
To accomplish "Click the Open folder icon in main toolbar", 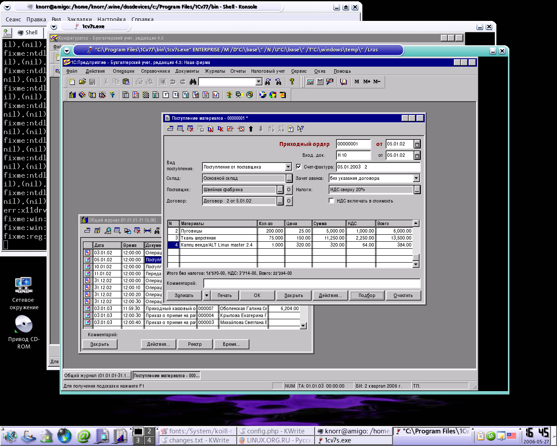I will pyautogui.click(x=82, y=81).
